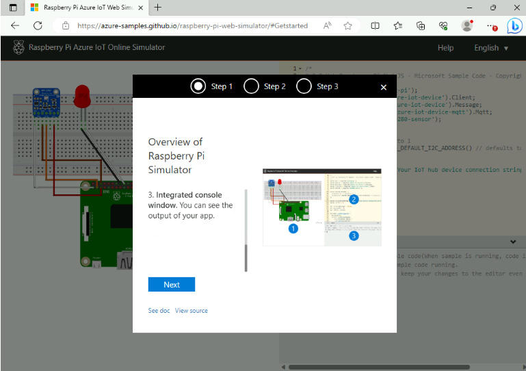Select the Step 2 radio button
Screen dimensions: 526x371
click(x=251, y=86)
